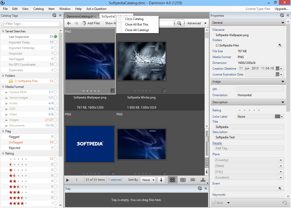Screen dimensions: 291x208
Task: Open folder location arrow for C:\Softpedia Files
Action: pos(280,45)
